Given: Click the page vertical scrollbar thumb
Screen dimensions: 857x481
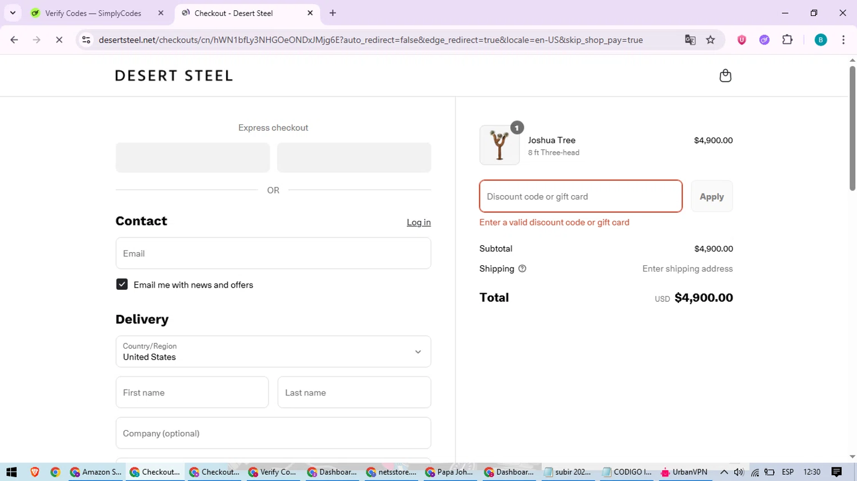Looking at the screenshot, I should point(852,128).
